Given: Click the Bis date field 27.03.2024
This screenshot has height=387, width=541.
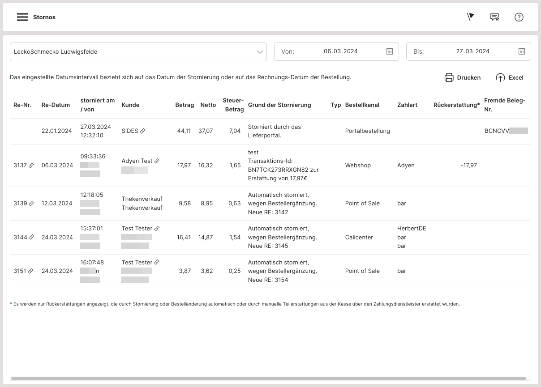Looking at the screenshot, I should pyautogui.click(x=472, y=51).
